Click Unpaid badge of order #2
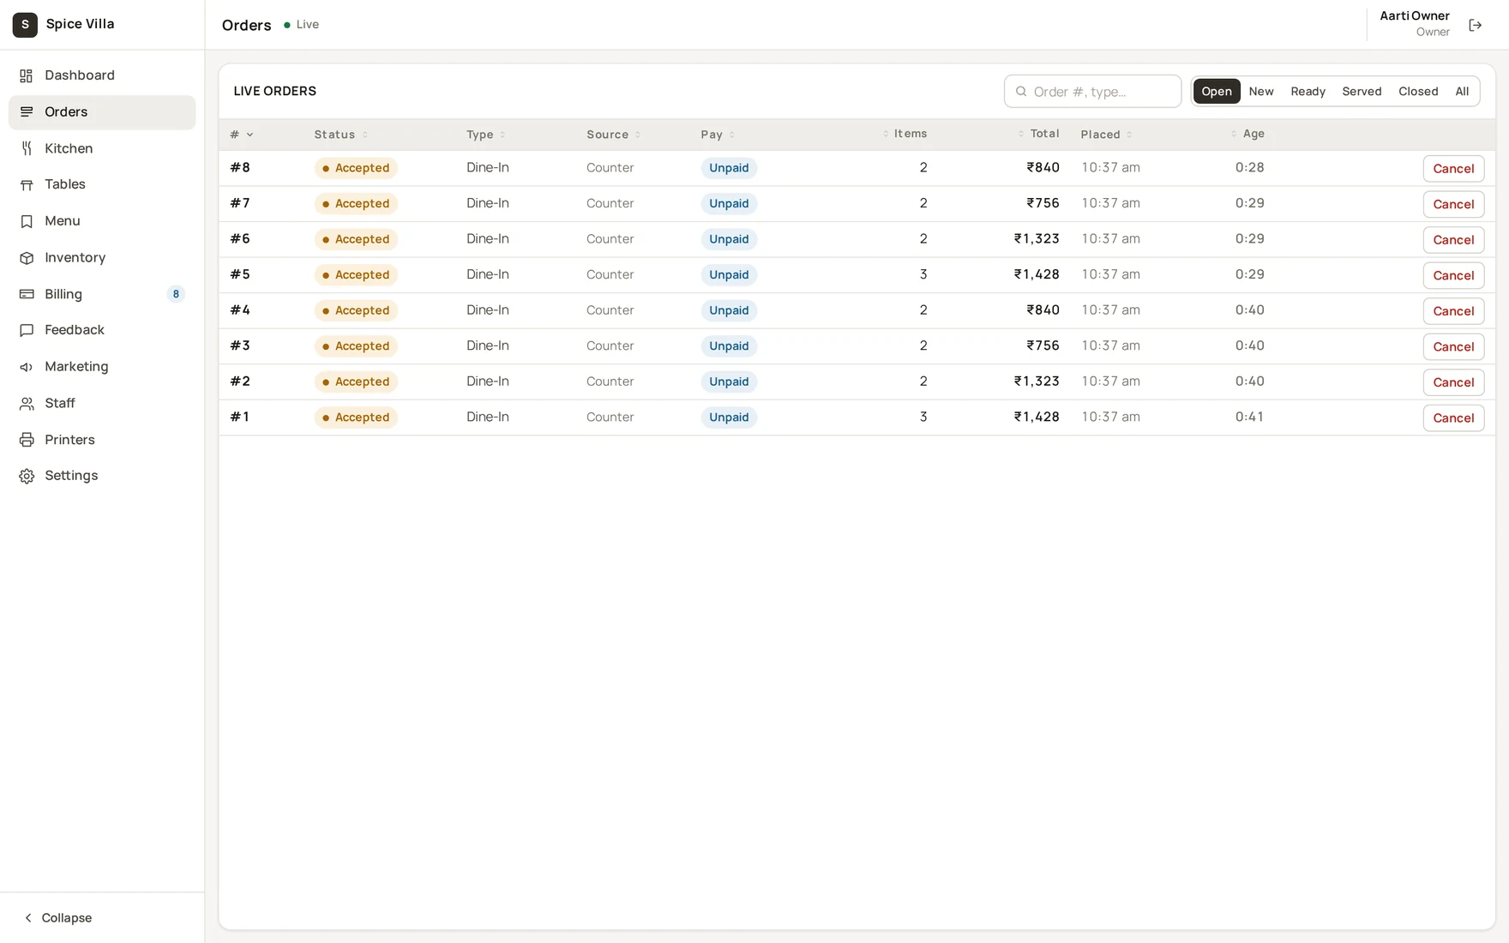1509x943 pixels. 729,381
